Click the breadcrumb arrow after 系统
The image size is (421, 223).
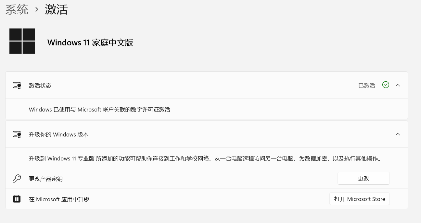37,10
